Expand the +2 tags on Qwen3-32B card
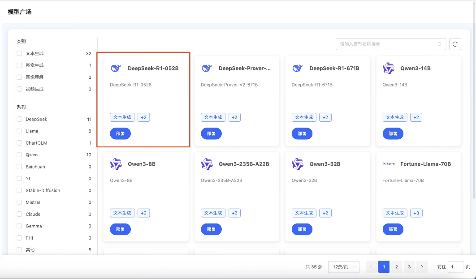The height and width of the screenshot is (279, 476). pos(325,213)
